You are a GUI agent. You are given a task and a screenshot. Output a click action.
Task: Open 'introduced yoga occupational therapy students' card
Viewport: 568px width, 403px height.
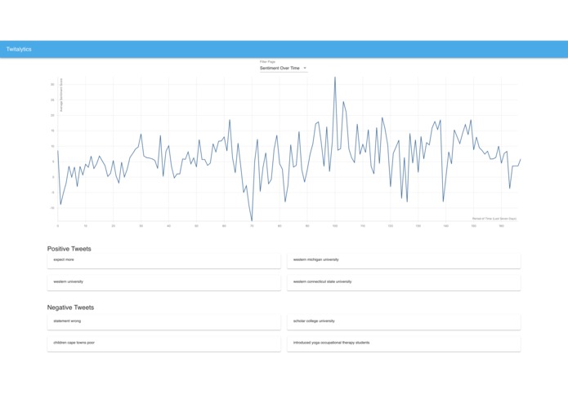point(404,343)
